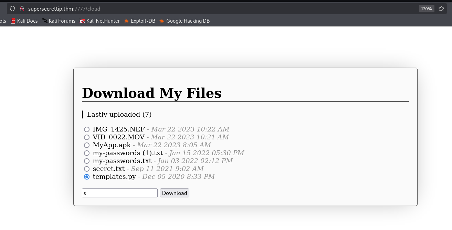Viewport: 452px width, 230px height.
Task: Click the 120% zoom level indicator
Action: (426, 9)
